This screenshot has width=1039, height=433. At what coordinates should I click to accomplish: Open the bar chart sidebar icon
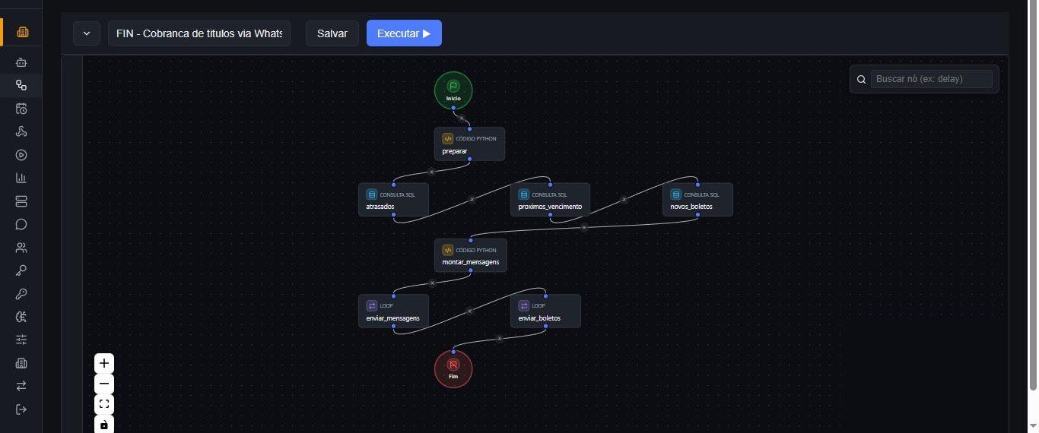(x=21, y=178)
